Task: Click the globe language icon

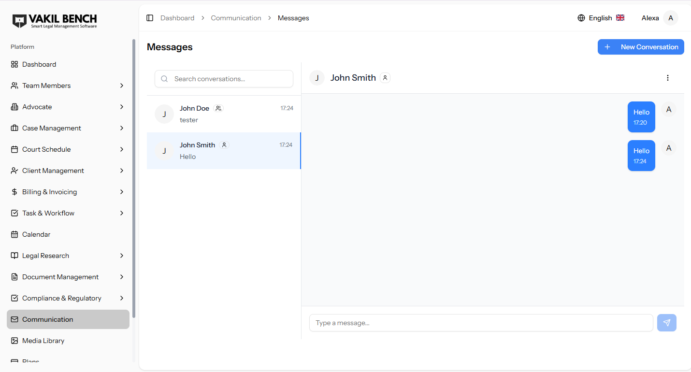Action: point(581,18)
